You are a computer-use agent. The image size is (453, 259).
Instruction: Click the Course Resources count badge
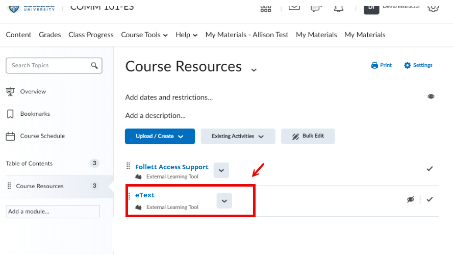(94, 186)
